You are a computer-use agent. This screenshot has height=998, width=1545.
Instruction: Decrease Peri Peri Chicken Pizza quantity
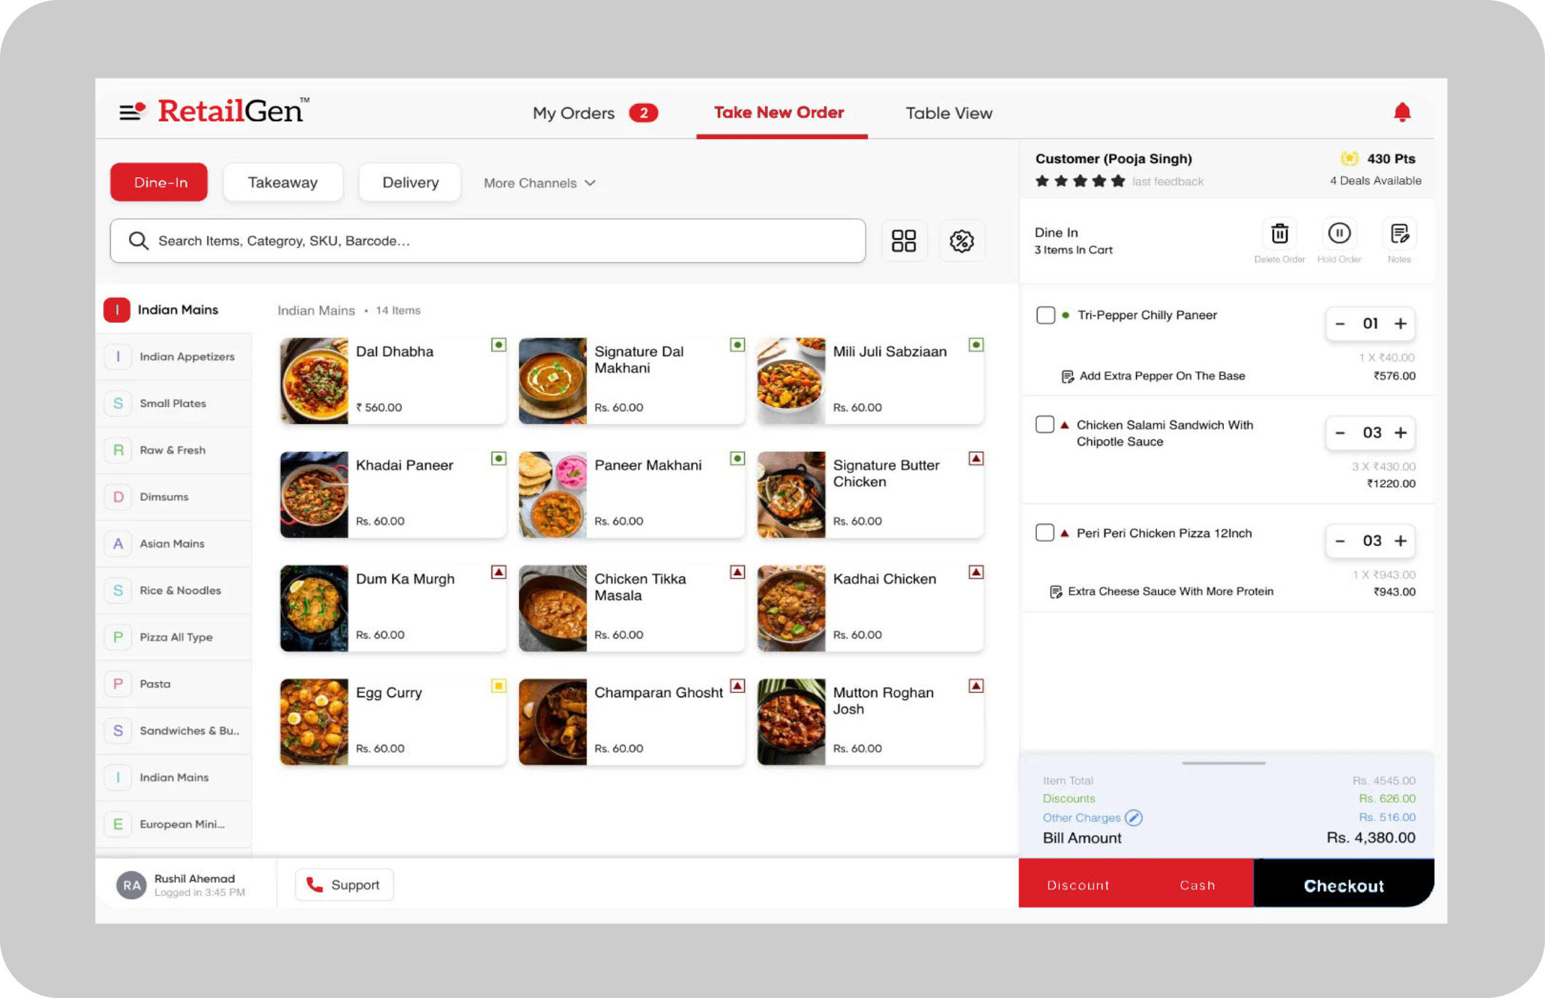tap(1340, 541)
